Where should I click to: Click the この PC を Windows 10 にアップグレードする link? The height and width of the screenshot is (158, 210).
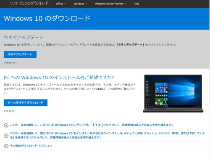(x=91, y=125)
